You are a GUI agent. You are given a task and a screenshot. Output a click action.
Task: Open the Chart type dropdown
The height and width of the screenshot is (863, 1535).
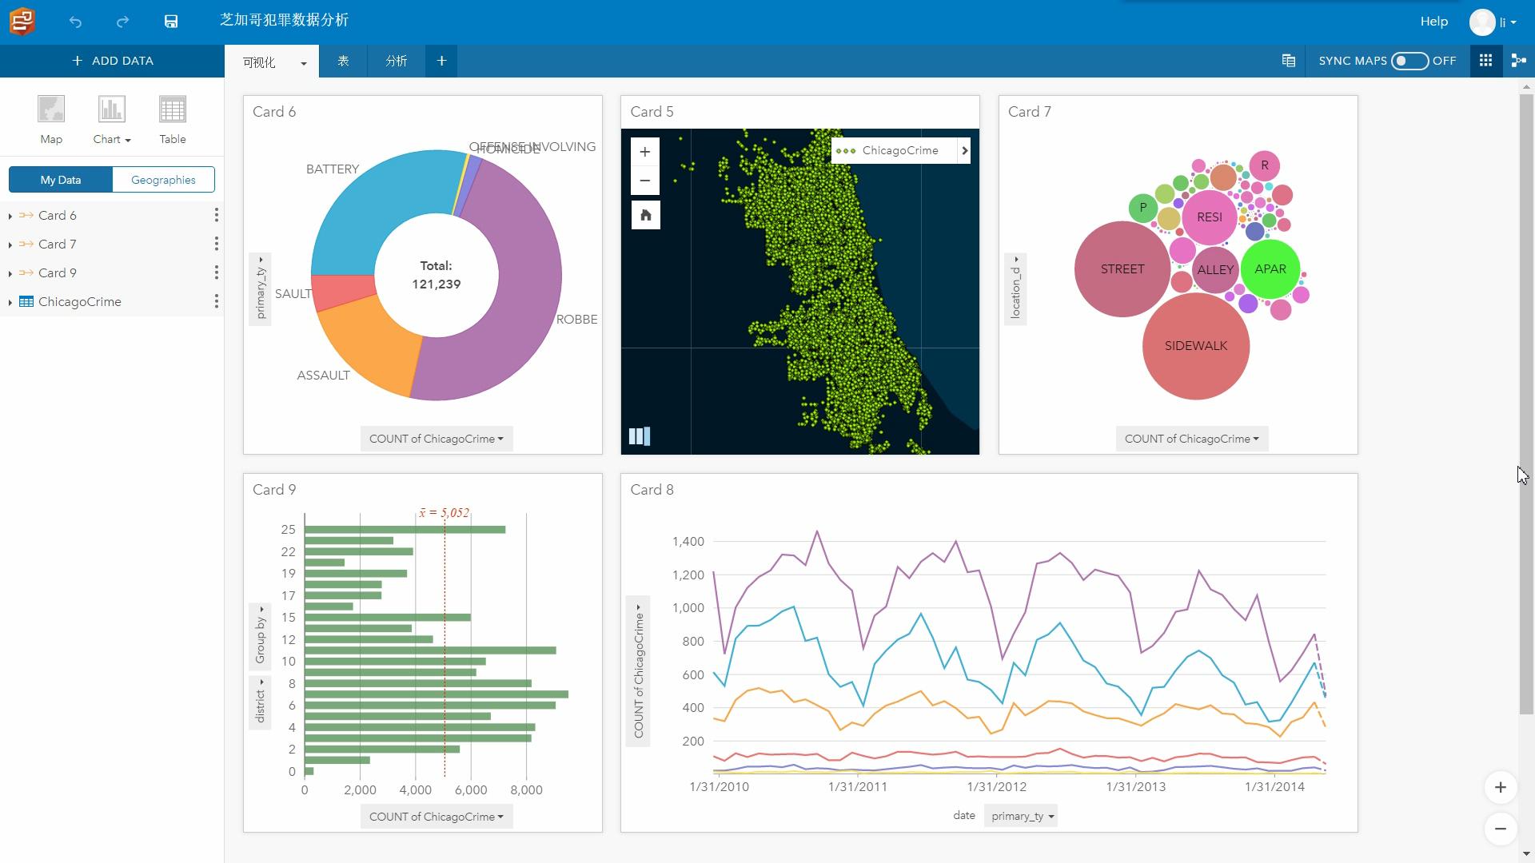pos(112,139)
